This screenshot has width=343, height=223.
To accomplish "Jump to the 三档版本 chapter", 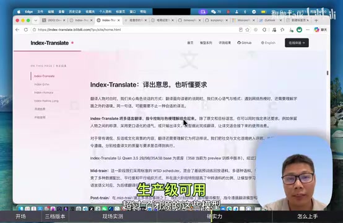I will tap(55, 217).
